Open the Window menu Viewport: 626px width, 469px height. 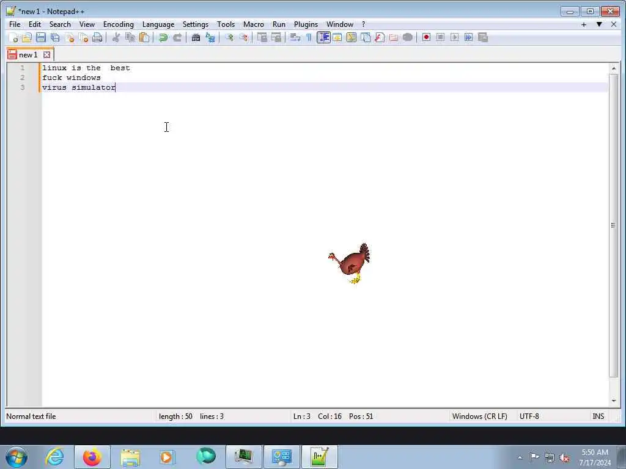340,24
